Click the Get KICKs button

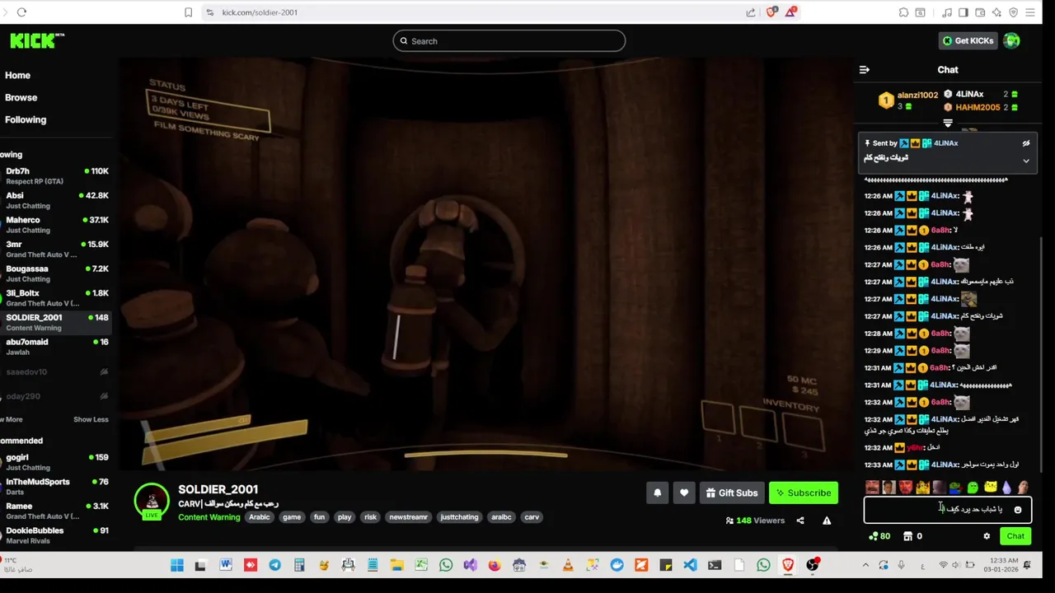(968, 40)
